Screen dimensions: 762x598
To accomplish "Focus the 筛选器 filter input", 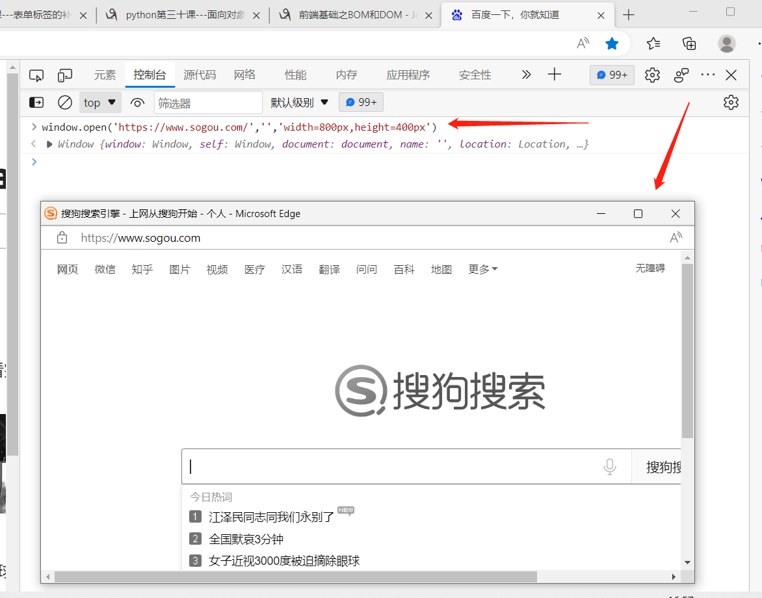I will tap(208, 103).
